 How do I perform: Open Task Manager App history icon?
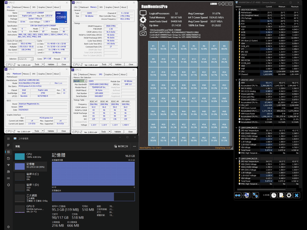[8, 158]
